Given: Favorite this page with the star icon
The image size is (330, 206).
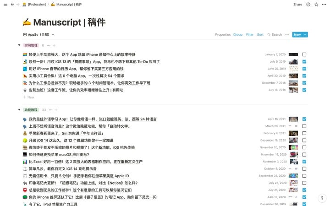Looking at the screenshot, I should click(316, 5).
